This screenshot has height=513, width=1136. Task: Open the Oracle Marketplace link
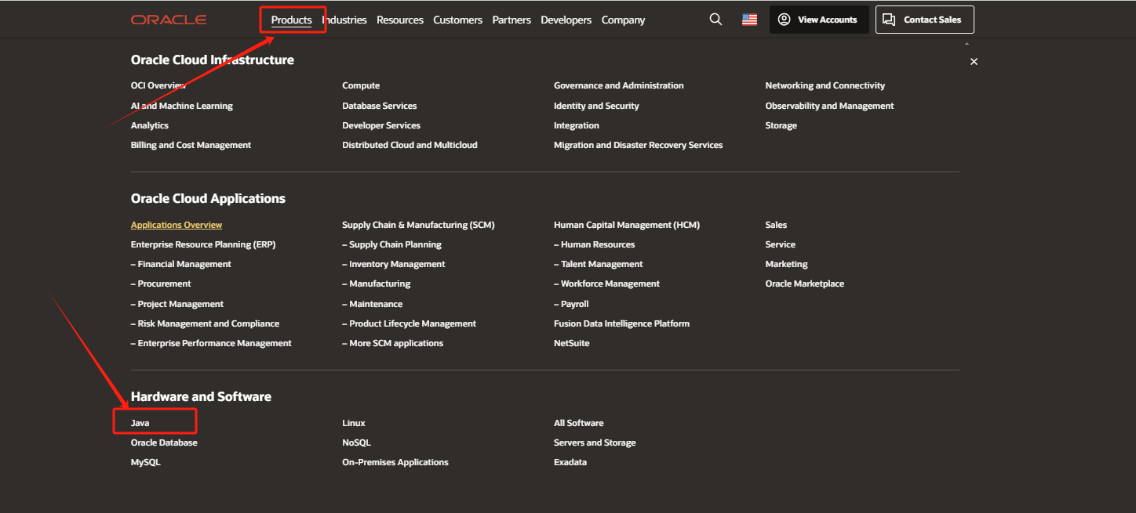pyautogui.click(x=804, y=284)
